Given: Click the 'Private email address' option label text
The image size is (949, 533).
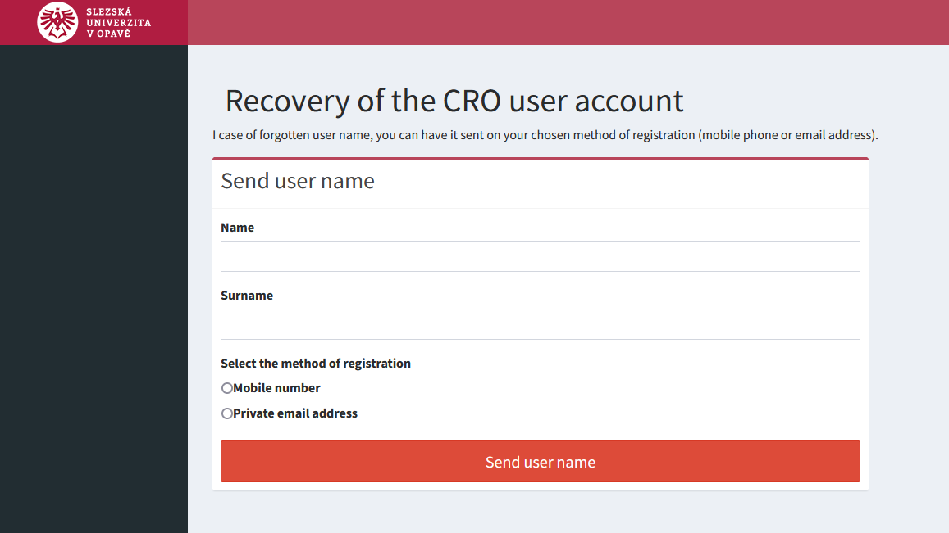Looking at the screenshot, I should 295,413.
